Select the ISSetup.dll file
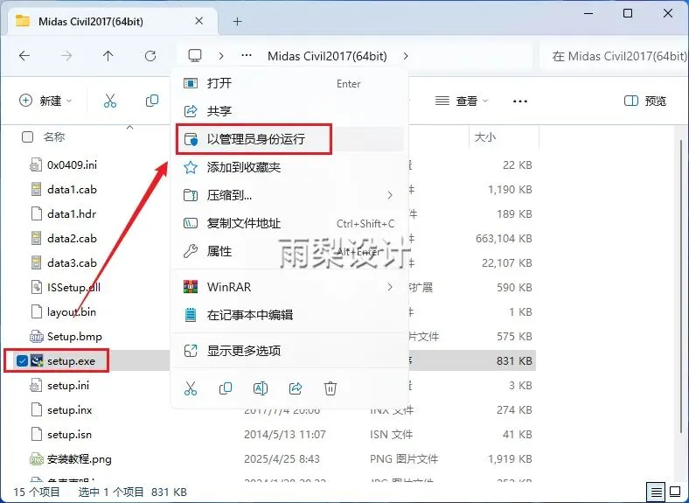This screenshot has width=689, height=503. click(73, 288)
